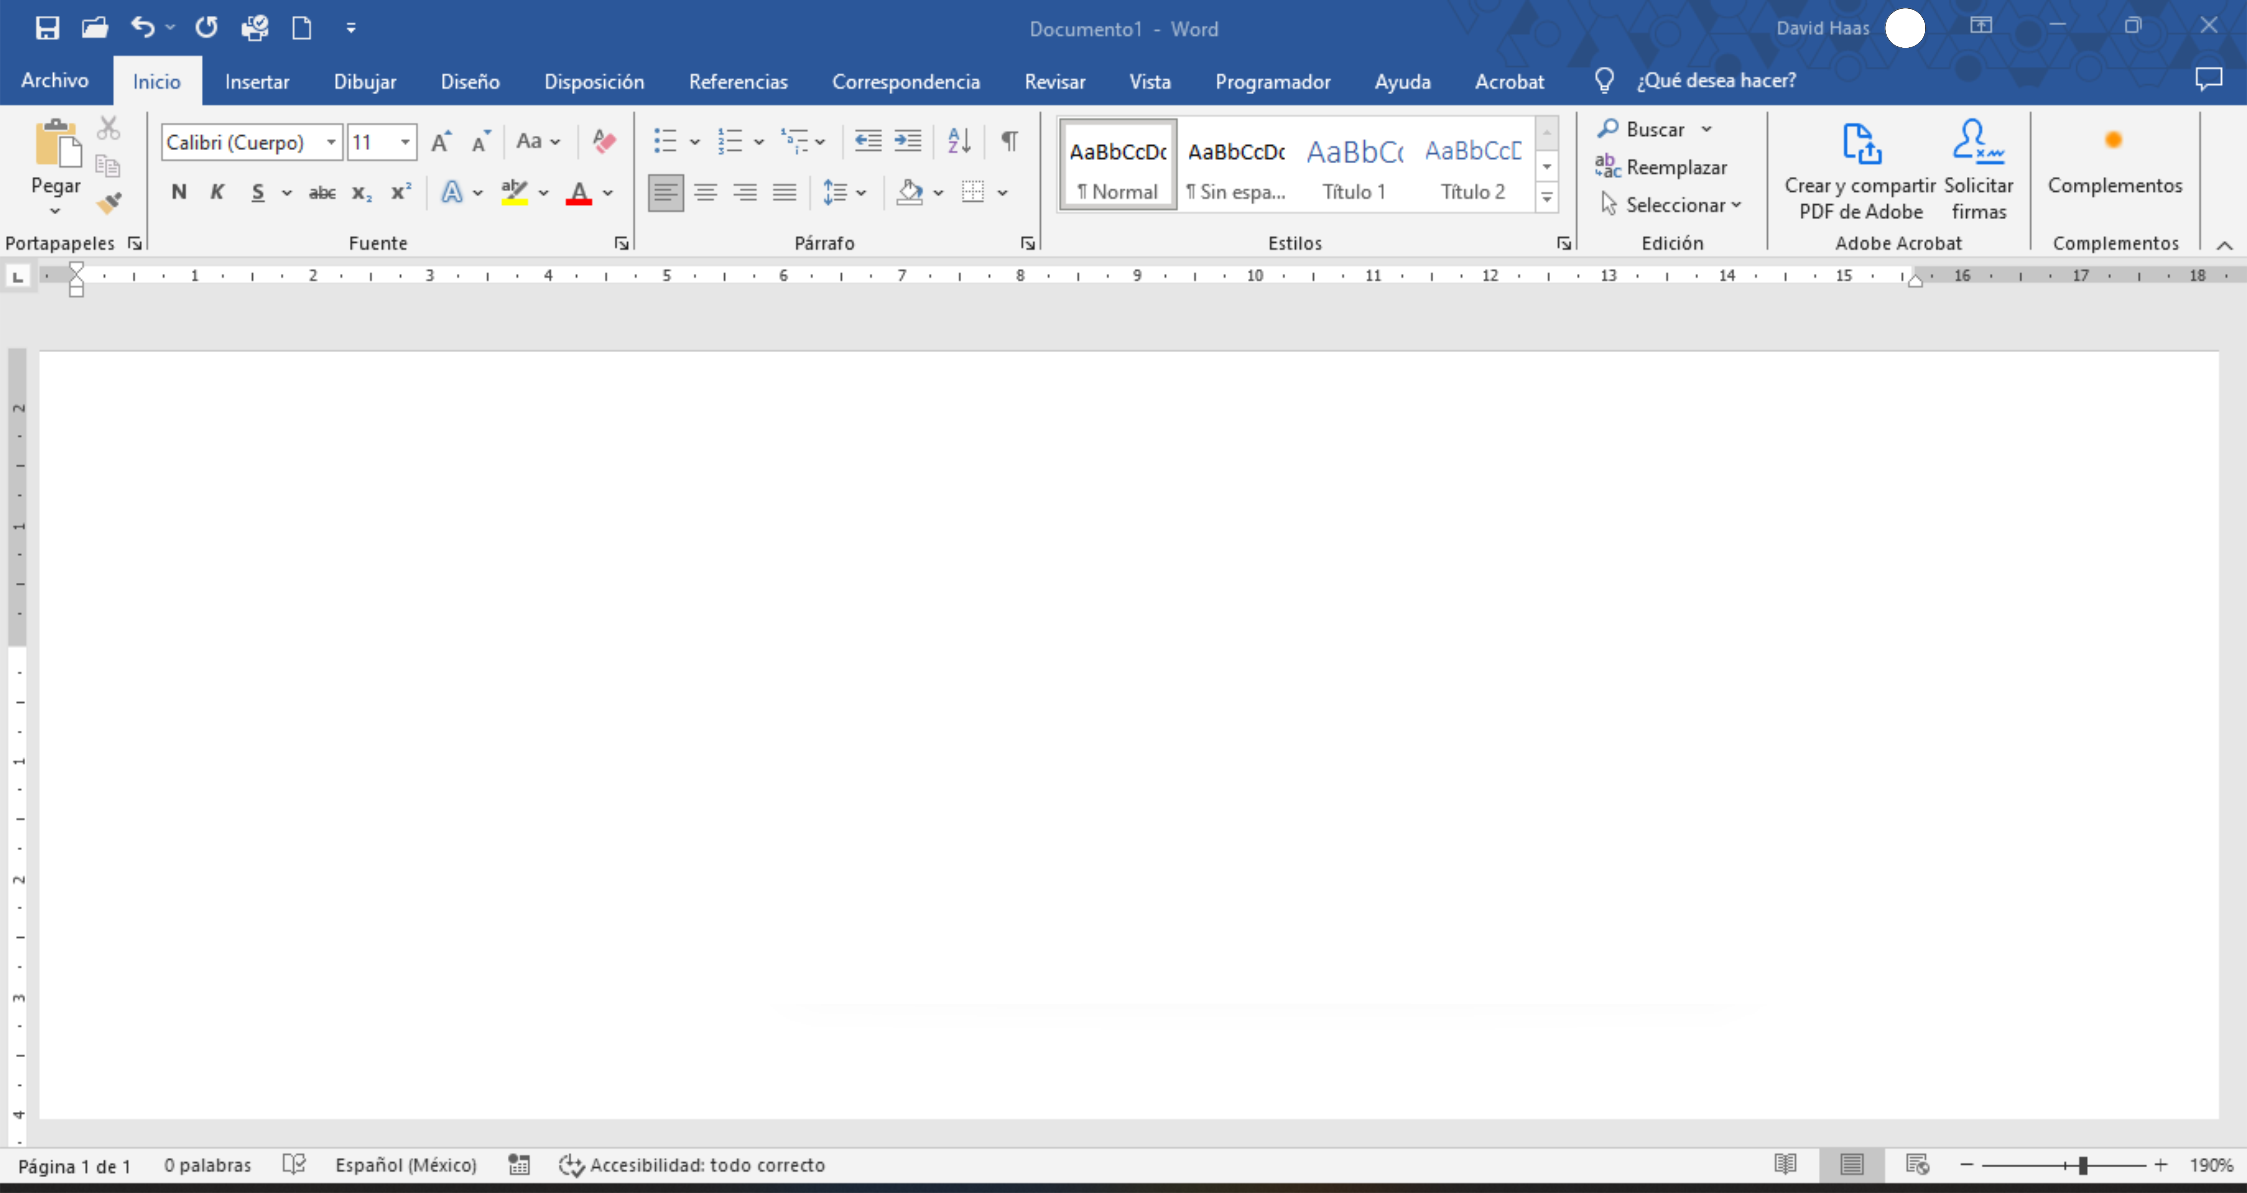Increase font size with the larger A icon
Image resolution: width=2247 pixels, height=1193 pixels.
tap(441, 141)
